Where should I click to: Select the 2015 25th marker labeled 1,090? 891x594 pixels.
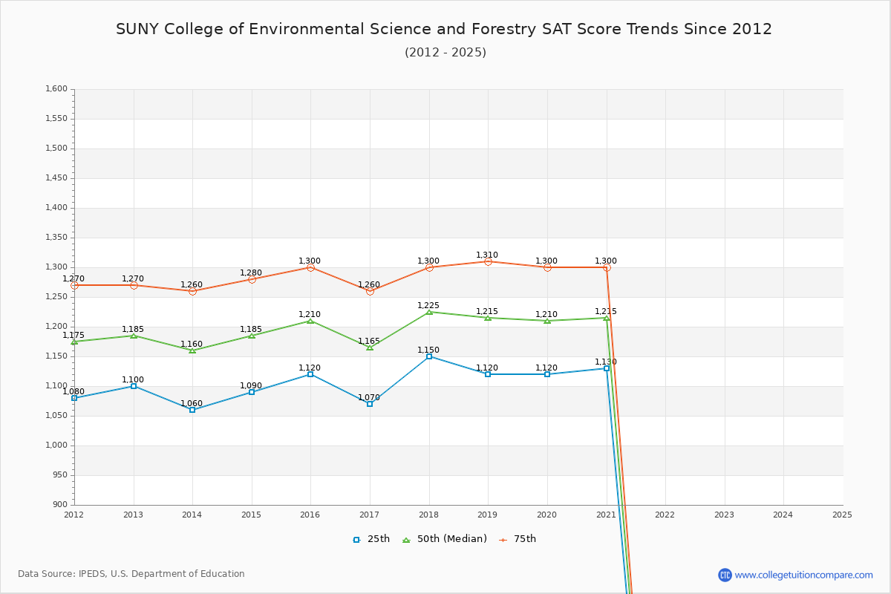[x=252, y=392]
